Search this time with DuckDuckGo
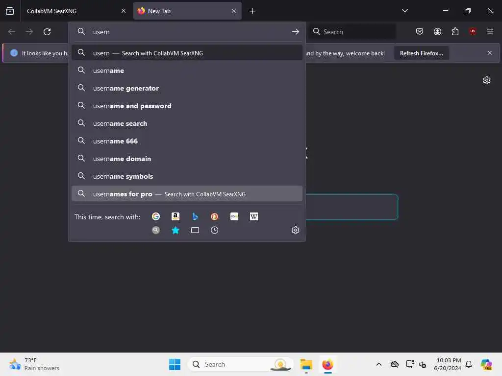 click(x=215, y=216)
